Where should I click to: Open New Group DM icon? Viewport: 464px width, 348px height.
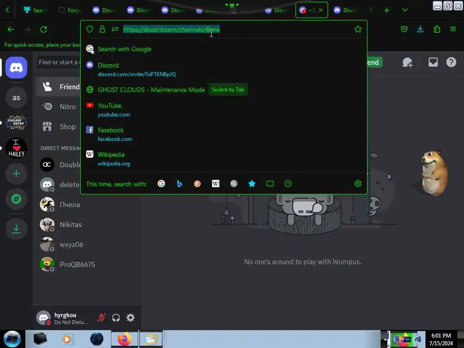click(407, 63)
